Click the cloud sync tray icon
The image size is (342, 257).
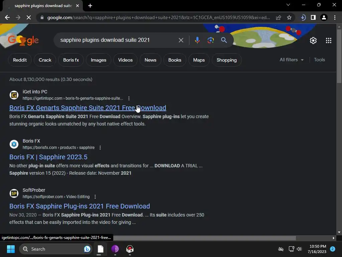click(x=281, y=249)
